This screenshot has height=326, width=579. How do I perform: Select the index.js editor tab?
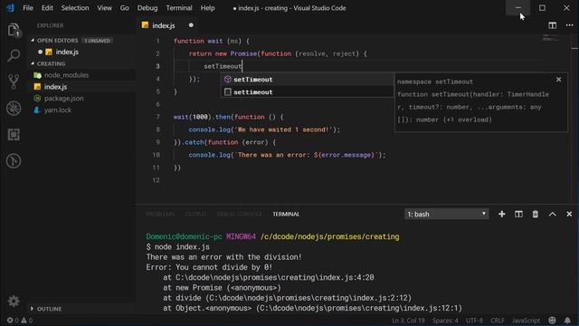(168, 25)
